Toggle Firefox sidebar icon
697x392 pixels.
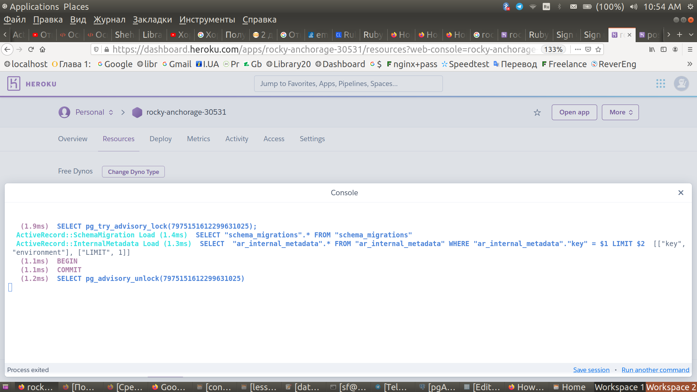pyautogui.click(x=664, y=49)
